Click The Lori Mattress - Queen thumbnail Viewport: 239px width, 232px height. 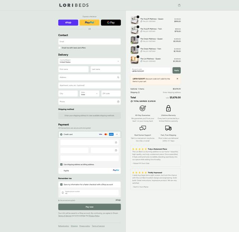134,60
